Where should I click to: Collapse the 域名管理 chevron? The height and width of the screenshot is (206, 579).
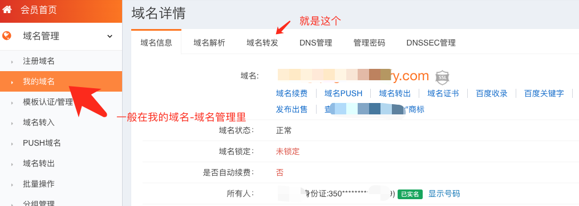tap(110, 36)
